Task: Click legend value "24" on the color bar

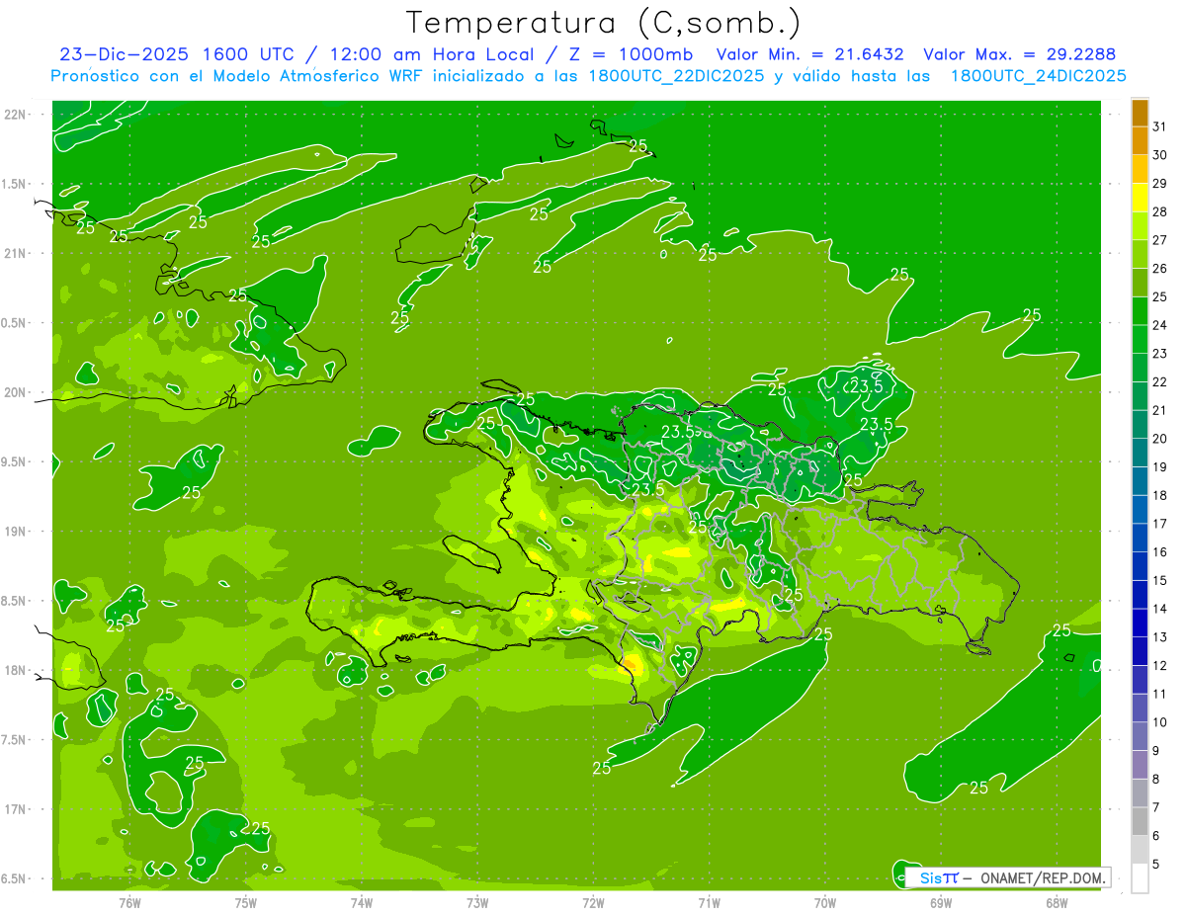Action: [1160, 325]
